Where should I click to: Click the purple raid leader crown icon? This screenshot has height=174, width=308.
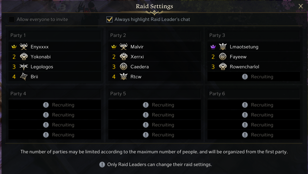pos(213,47)
